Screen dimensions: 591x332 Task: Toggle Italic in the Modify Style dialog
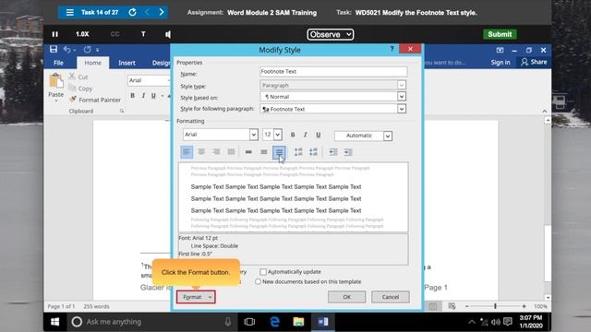(305, 135)
